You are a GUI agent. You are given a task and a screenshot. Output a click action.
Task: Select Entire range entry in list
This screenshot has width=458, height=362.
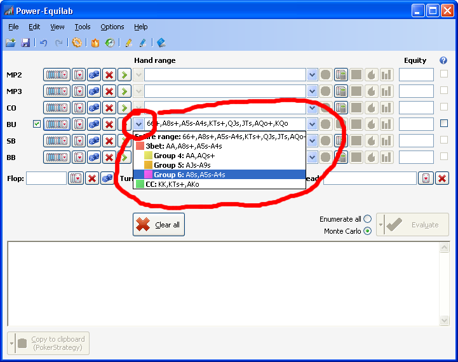tap(219, 137)
